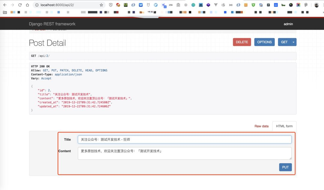Open the blue W extension icon
The image size is (324, 190).
[141, 5]
